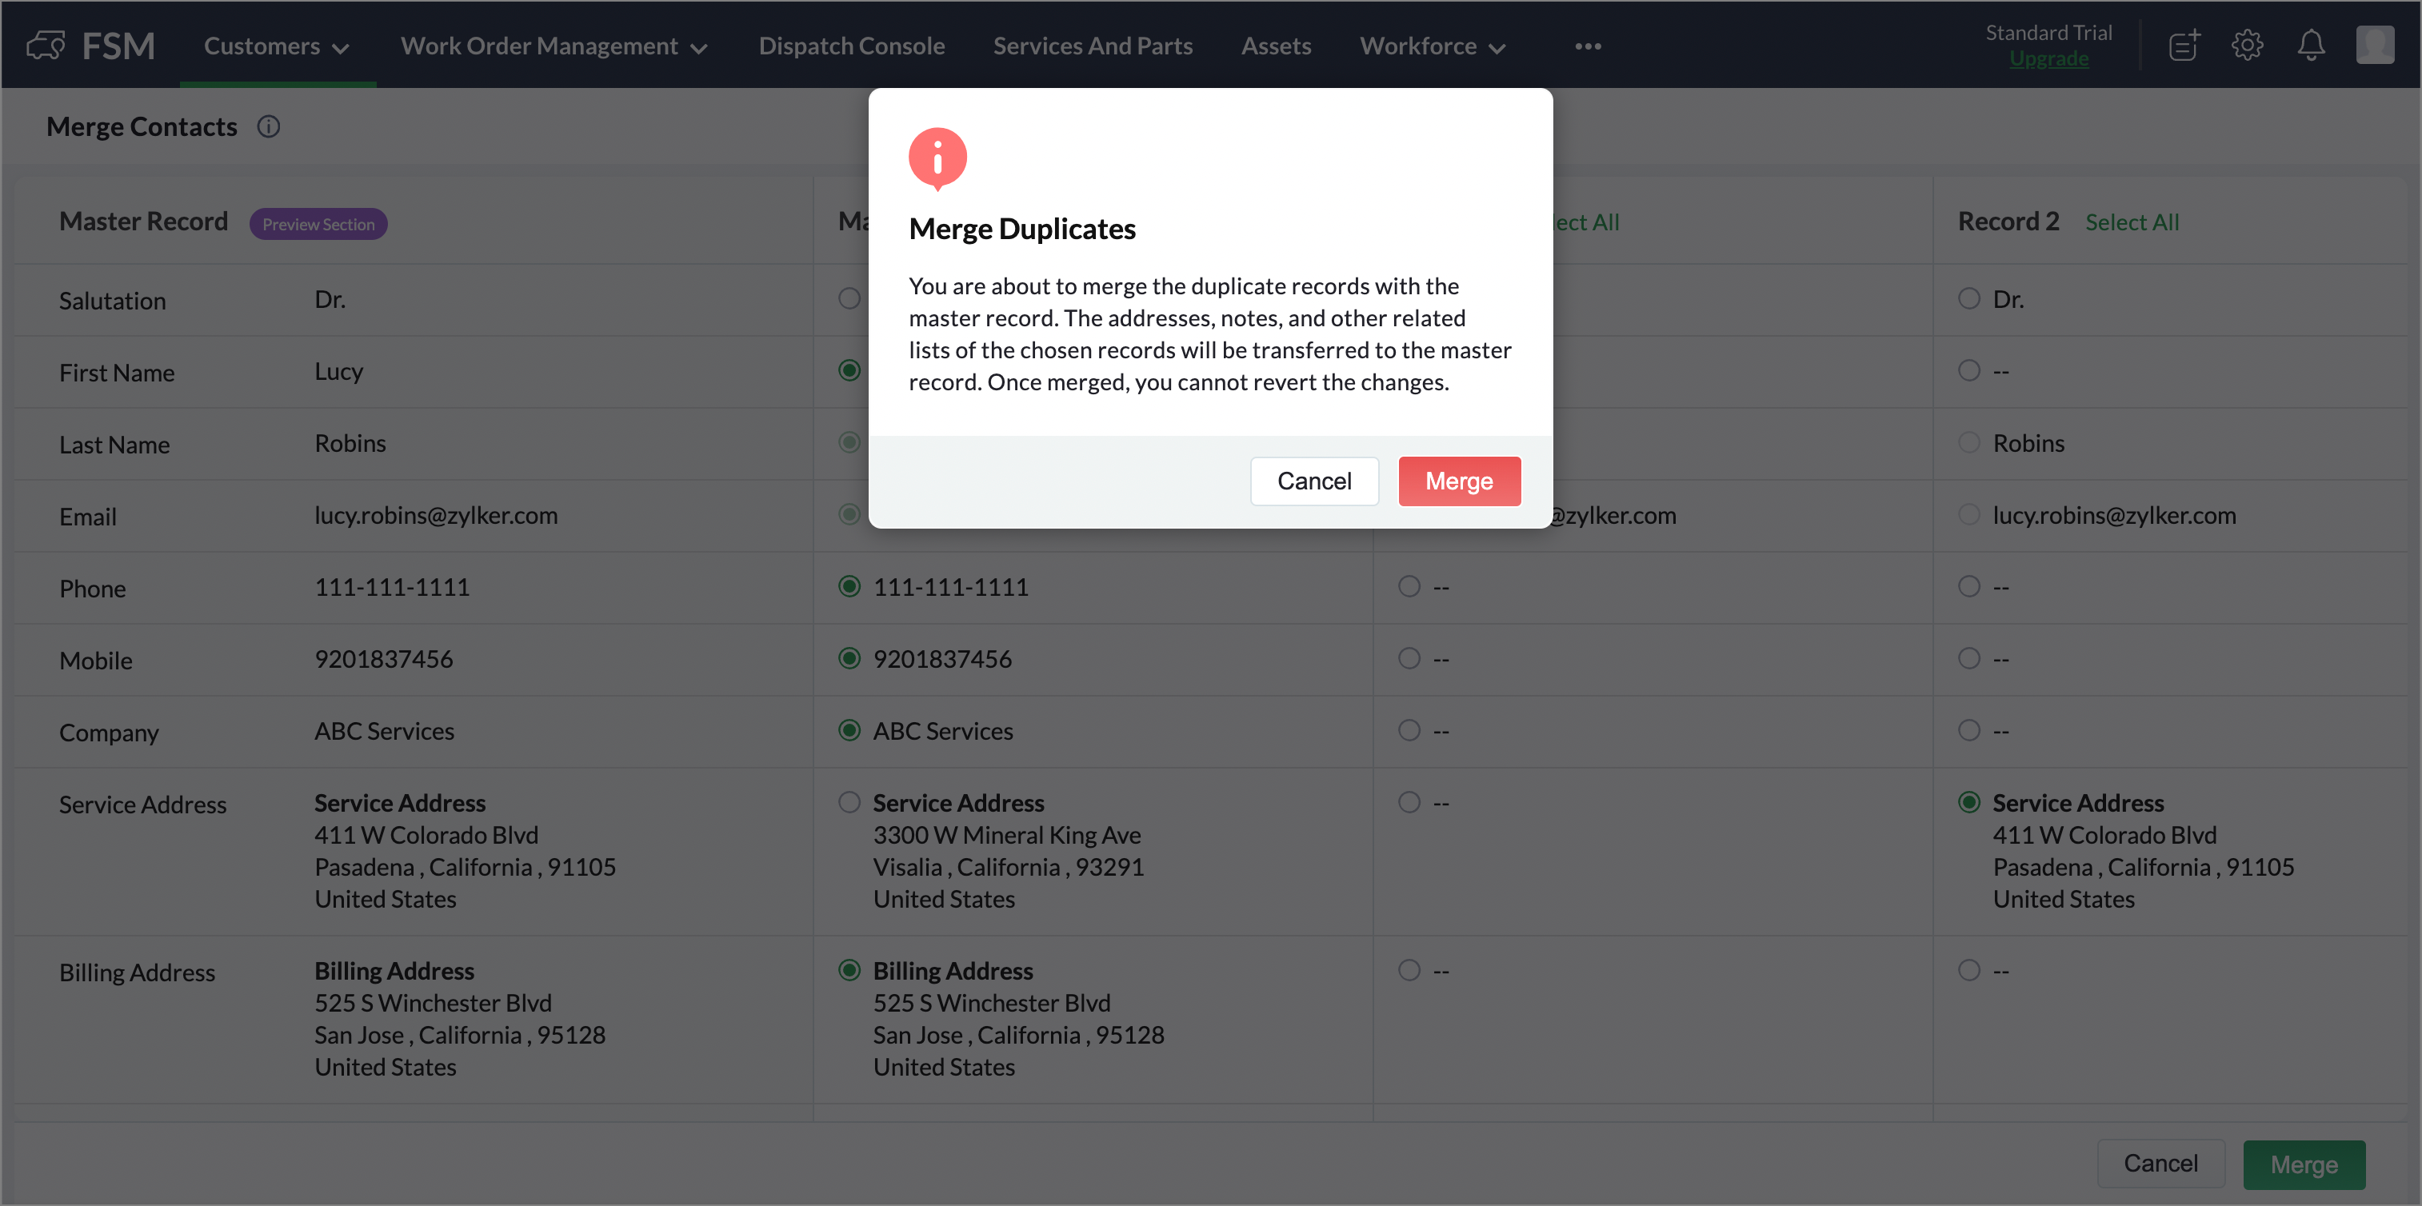Open the quick create icon in header
Image resolution: width=2422 pixels, height=1206 pixels.
[x=2183, y=45]
